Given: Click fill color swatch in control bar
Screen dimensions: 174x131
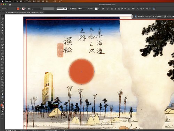Looking at the screenshot, I should click(x=18, y=9).
